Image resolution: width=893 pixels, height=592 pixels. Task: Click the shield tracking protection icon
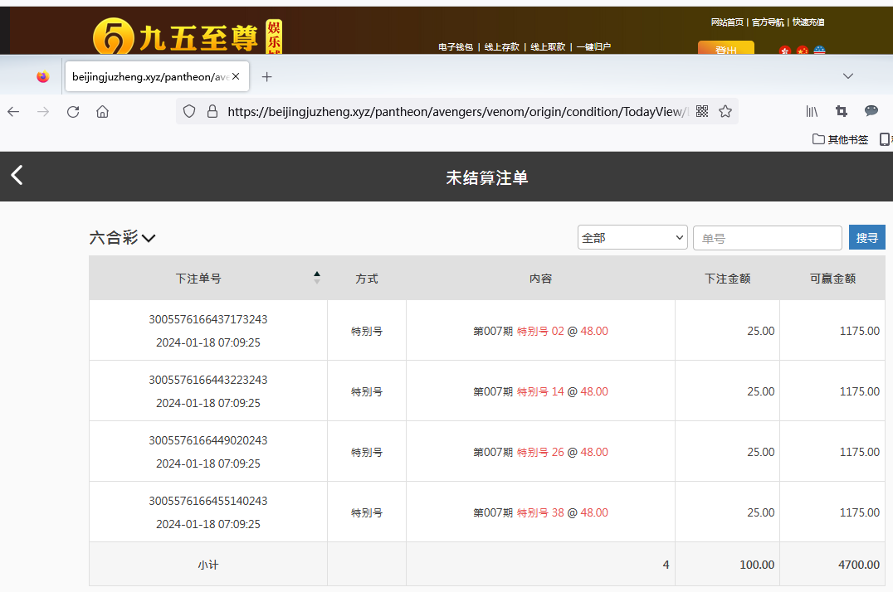point(189,112)
